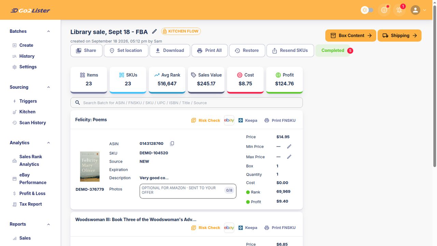
Task: Click the price value $14.95
Action: point(283,137)
